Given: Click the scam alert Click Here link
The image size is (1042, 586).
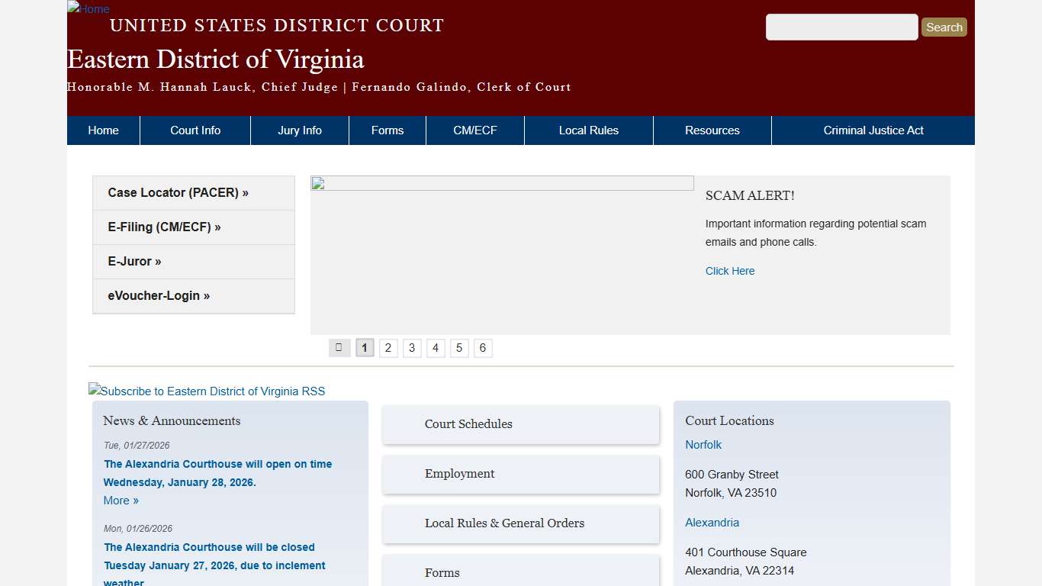Looking at the screenshot, I should point(729,271).
